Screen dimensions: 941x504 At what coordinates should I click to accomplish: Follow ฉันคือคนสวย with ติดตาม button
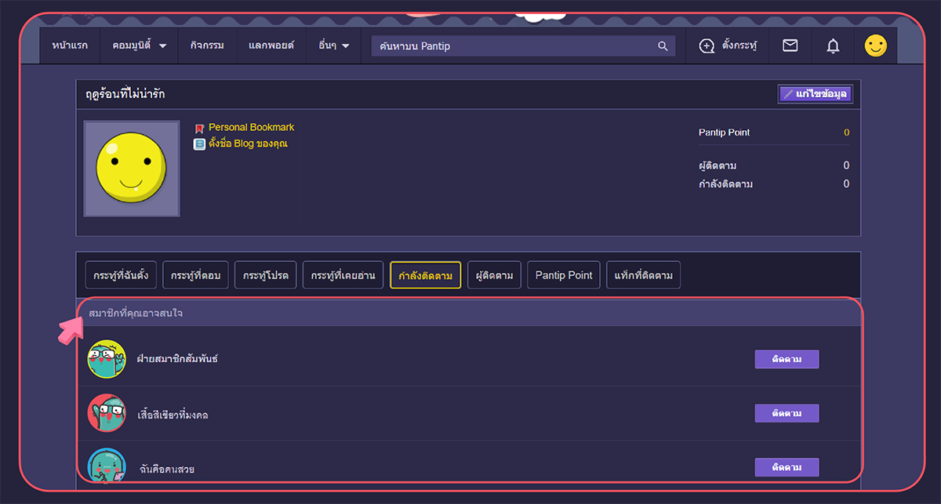click(787, 467)
